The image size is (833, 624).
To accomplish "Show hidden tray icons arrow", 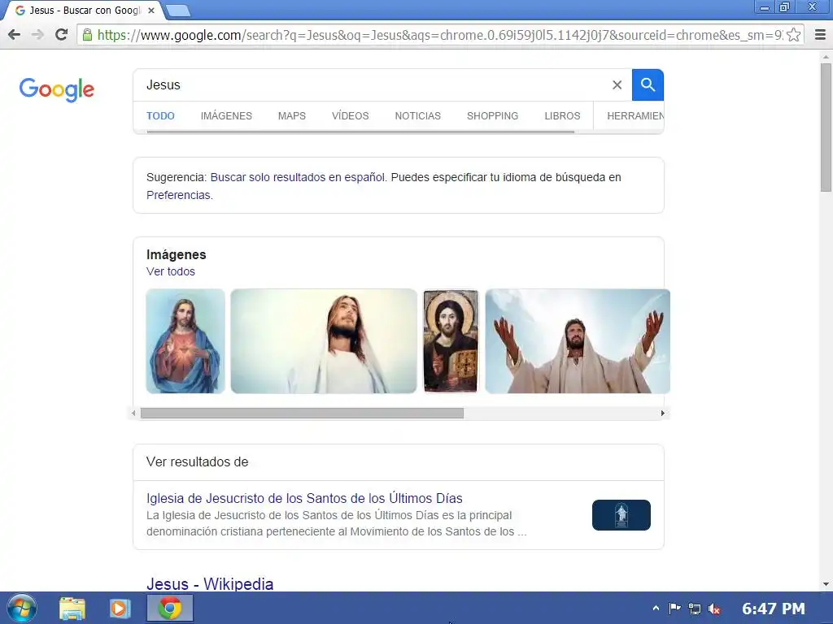I will (x=656, y=608).
